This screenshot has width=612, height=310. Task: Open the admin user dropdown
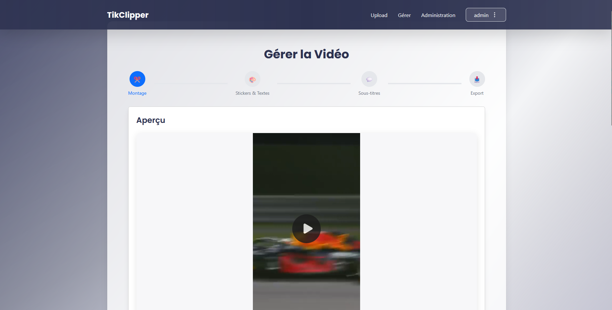(x=481, y=15)
